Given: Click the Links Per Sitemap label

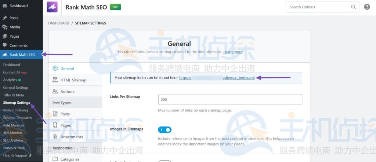Looking at the screenshot, I should [x=125, y=97].
